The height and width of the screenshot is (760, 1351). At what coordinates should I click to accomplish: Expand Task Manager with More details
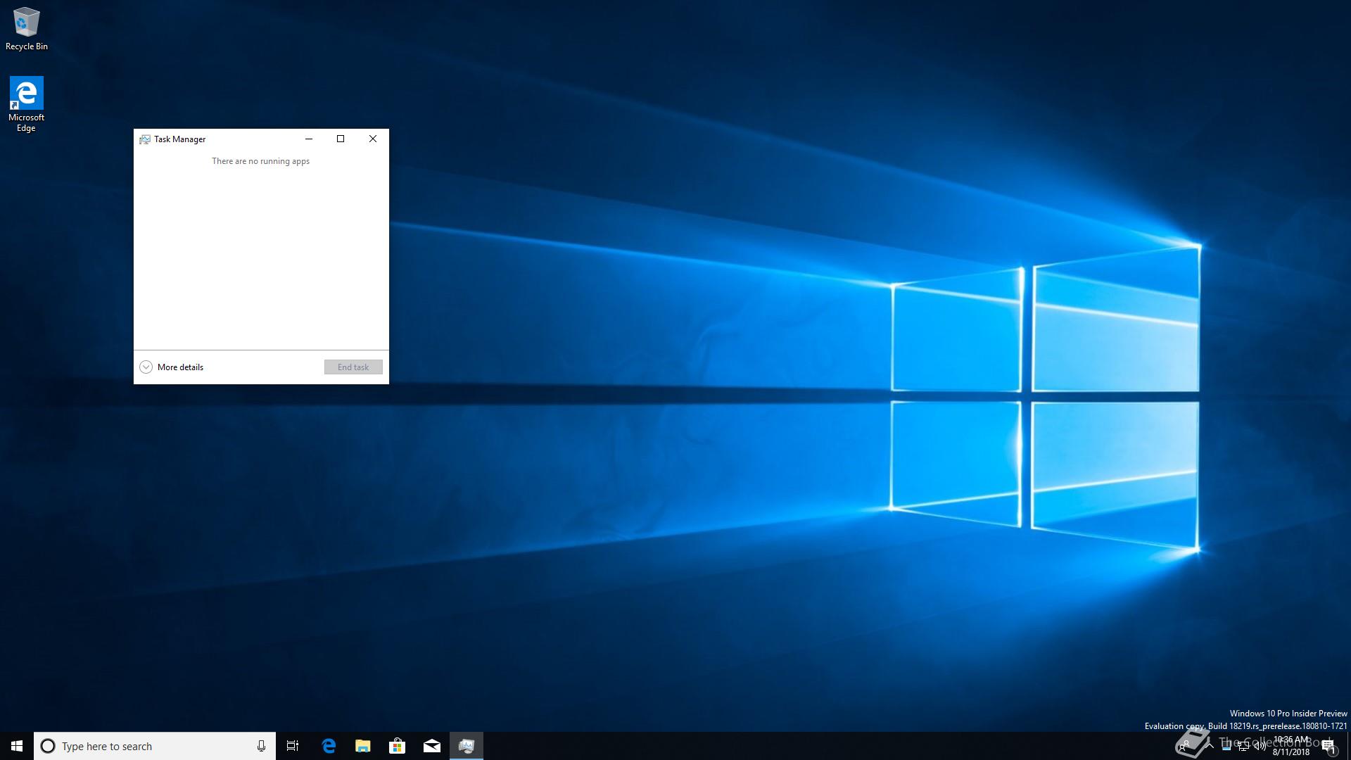pos(172,367)
